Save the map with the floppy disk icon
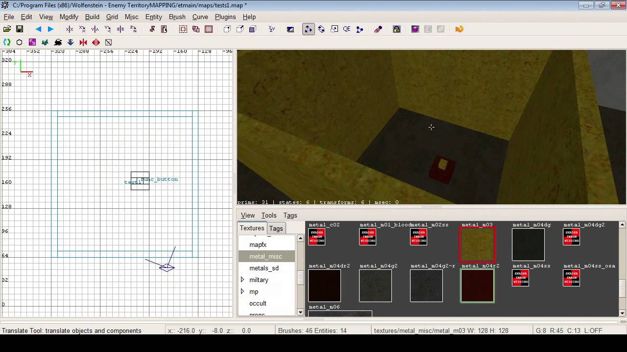 [x=20, y=29]
